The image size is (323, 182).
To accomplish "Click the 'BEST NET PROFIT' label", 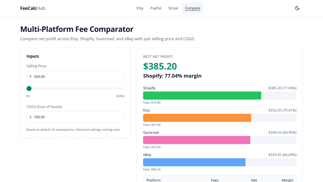I will 158,57.
